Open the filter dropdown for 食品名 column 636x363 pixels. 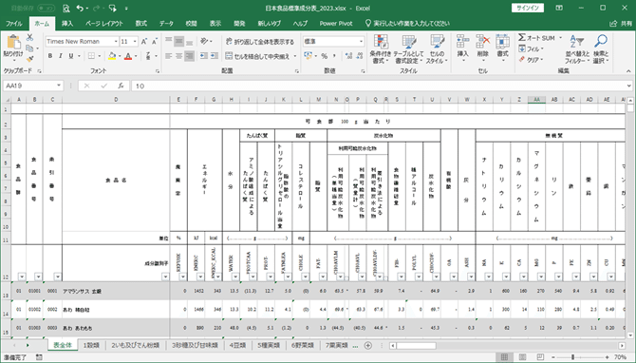[165, 277]
